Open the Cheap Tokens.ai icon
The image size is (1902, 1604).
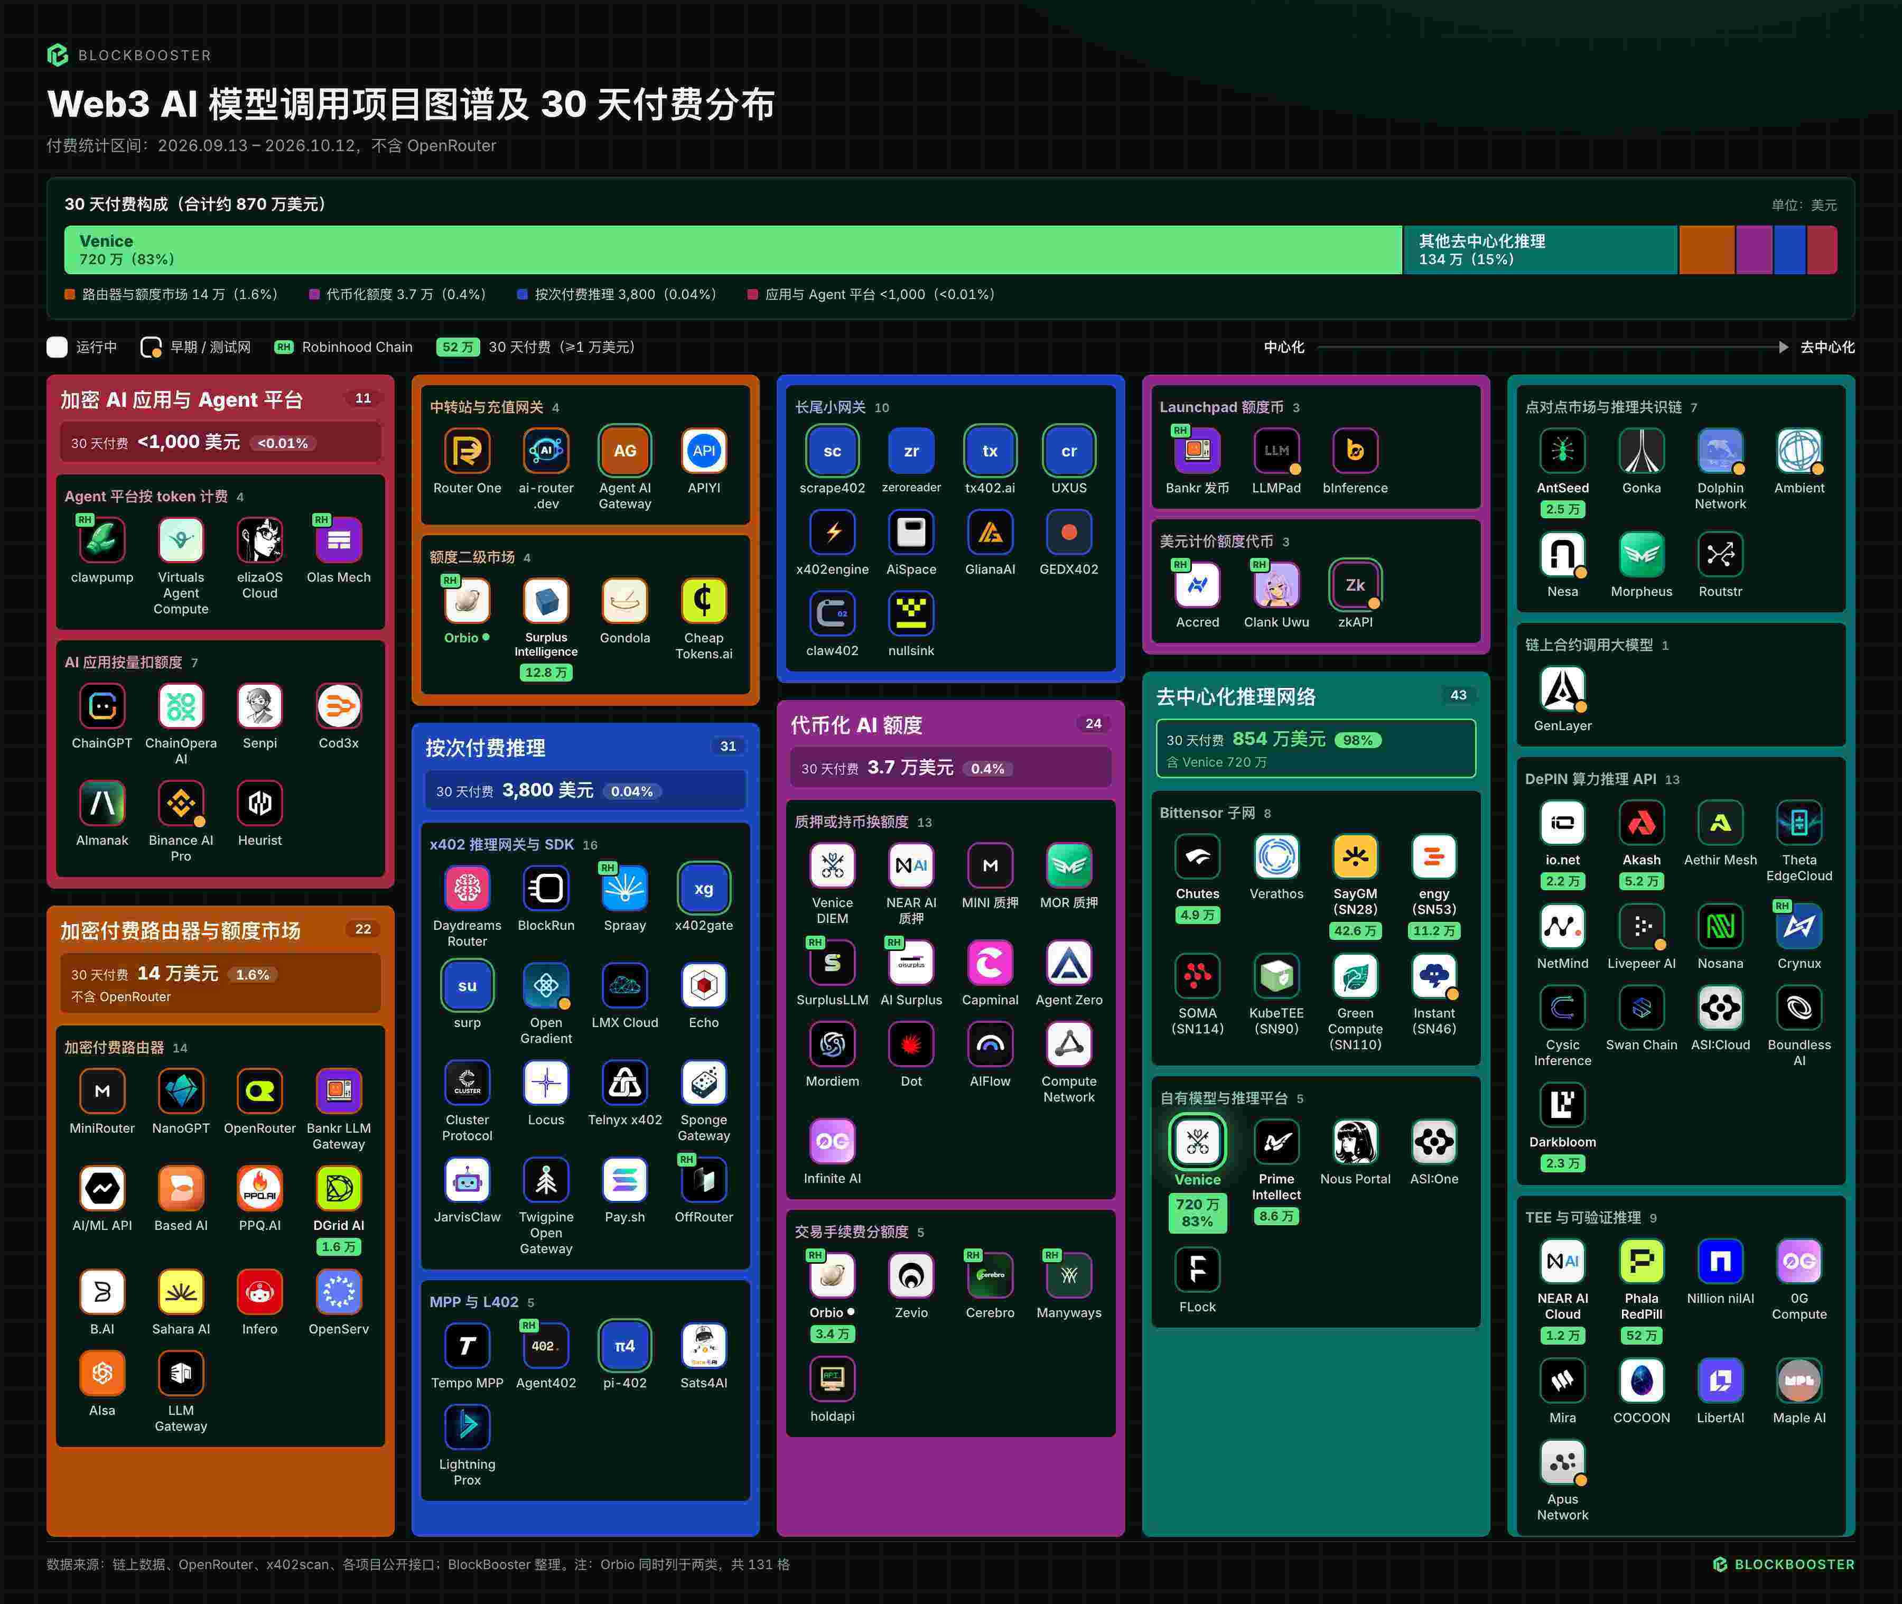704,601
